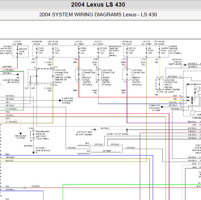Click the JUNCTION CONNECTOR 10 label

tap(89, 77)
